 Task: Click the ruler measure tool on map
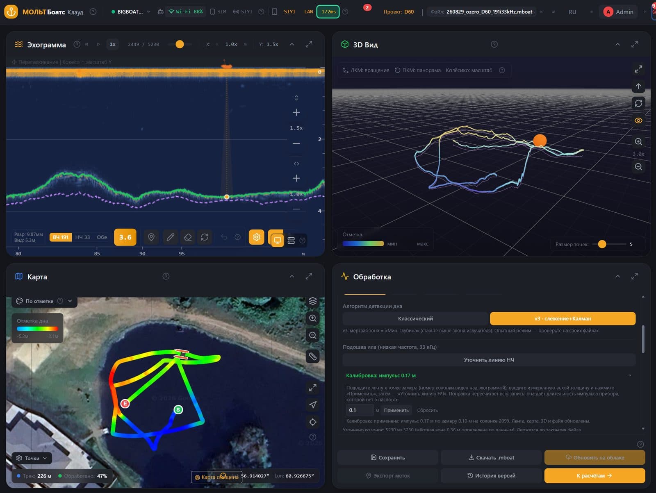(313, 357)
